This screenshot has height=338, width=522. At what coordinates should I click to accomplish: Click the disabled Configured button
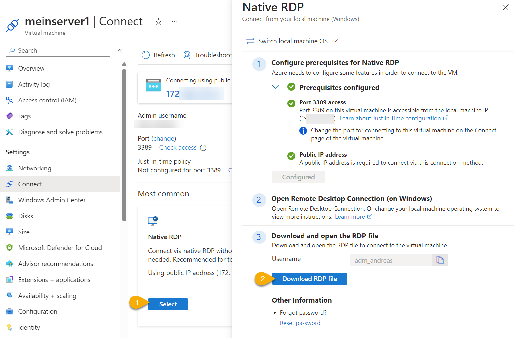299,177
